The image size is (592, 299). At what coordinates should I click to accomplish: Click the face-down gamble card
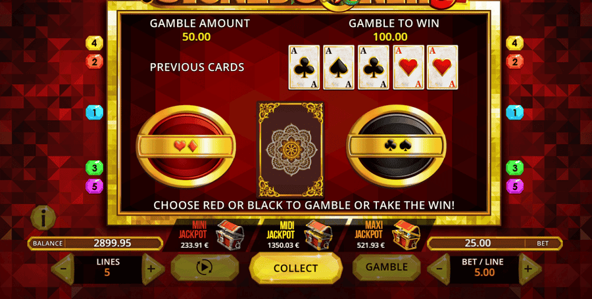tap(290, 150)
